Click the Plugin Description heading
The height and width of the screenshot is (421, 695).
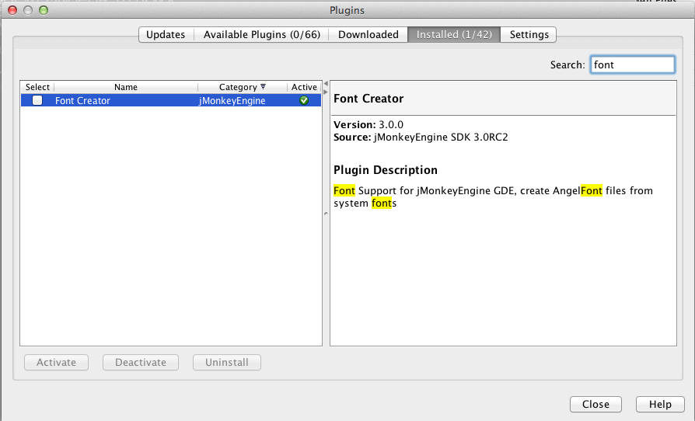[x=385, y=170]
